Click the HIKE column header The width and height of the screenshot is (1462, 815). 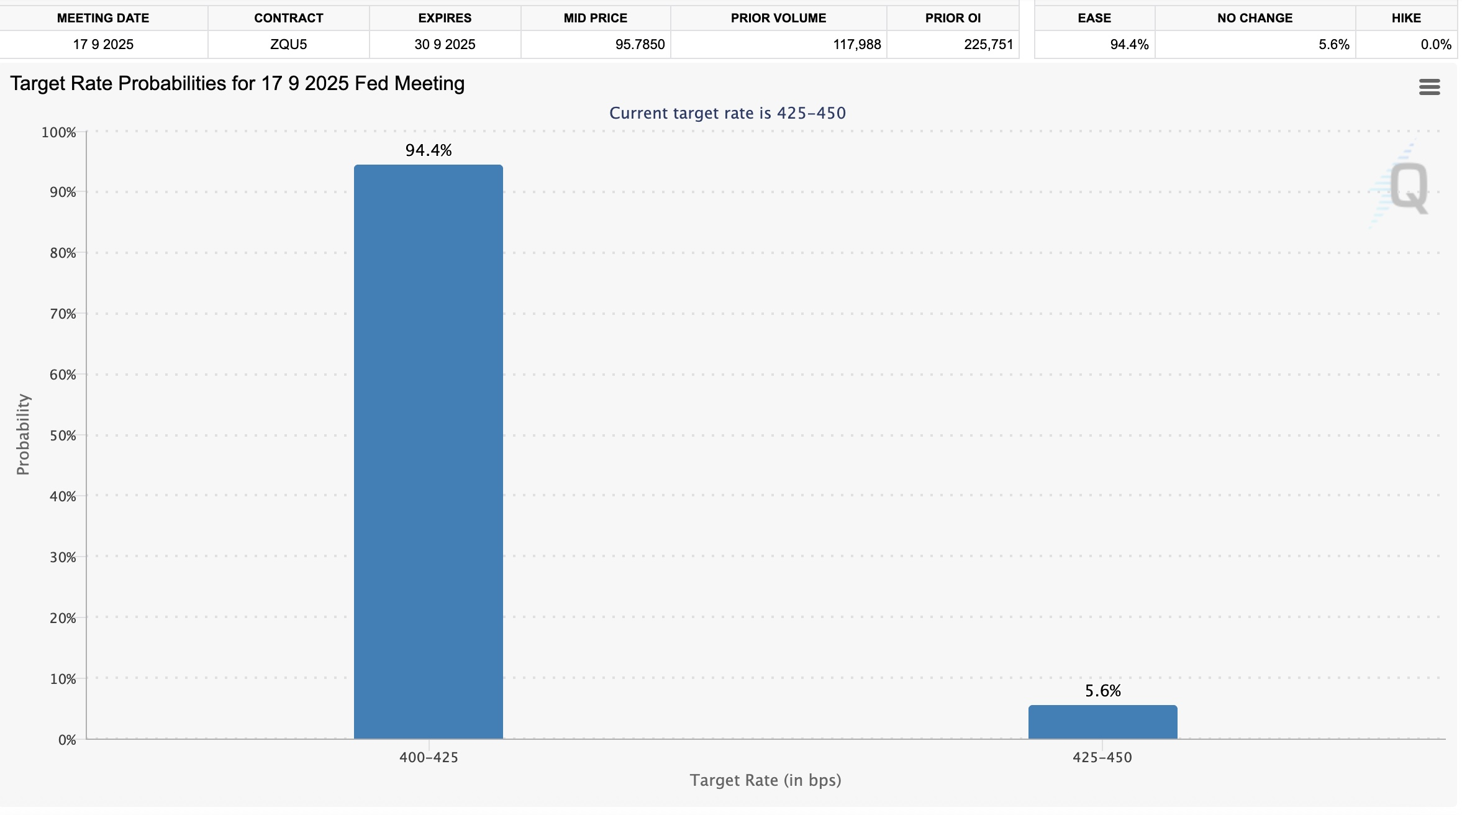point(1406,18)
